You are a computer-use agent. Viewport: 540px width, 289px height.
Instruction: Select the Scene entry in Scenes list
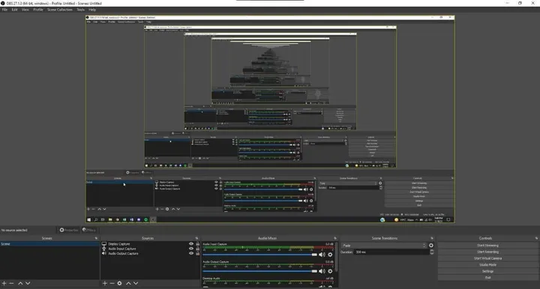click(x=49, y=244)
